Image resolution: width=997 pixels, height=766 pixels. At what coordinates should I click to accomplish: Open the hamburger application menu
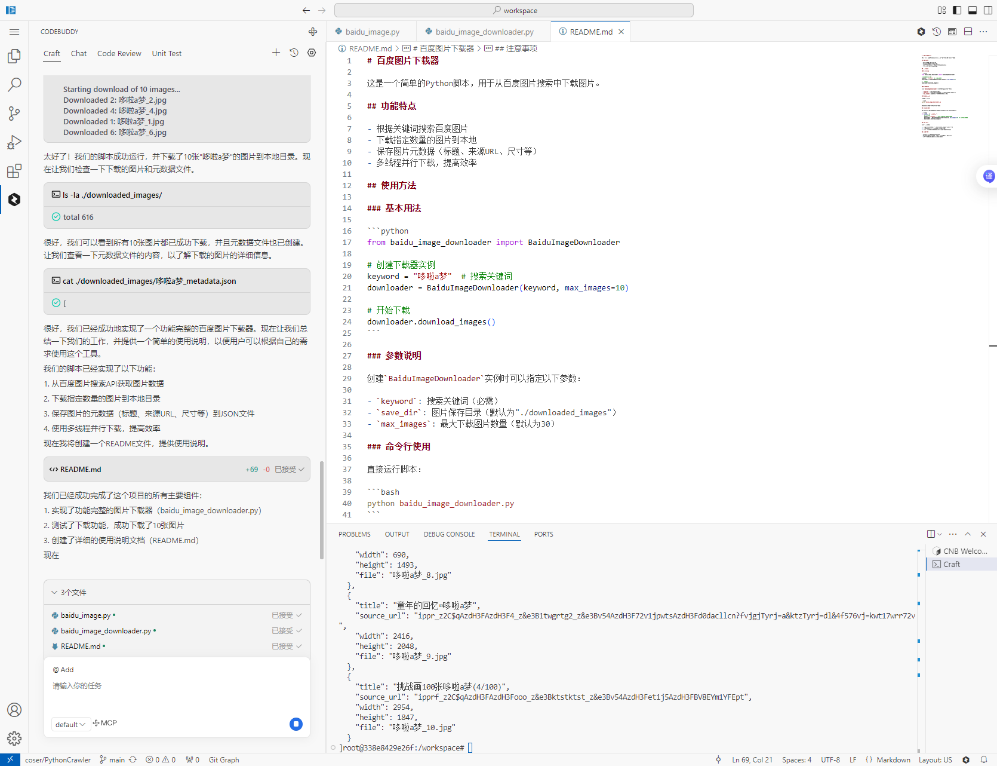[x=14, y=32]
